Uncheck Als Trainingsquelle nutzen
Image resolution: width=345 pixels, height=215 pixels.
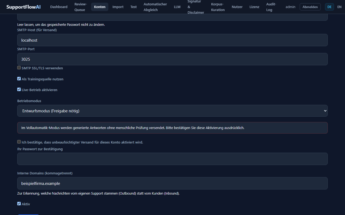[x=19, y=79]
